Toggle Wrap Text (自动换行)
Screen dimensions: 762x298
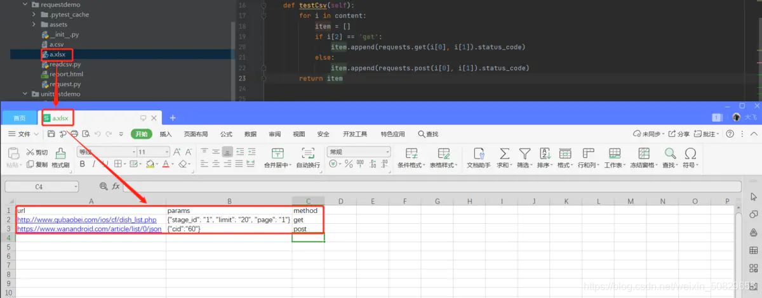[308, 158]
